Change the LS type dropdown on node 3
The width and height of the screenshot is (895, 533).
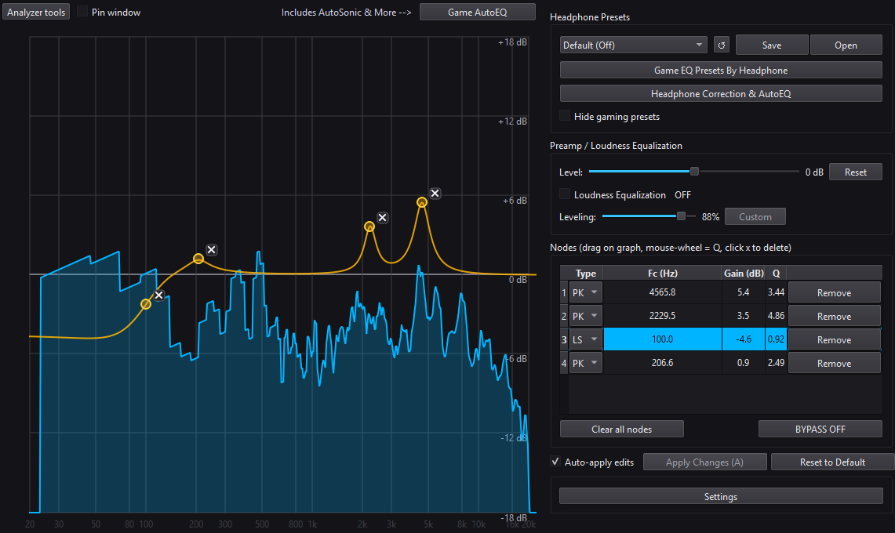click(x=586, y=339)
